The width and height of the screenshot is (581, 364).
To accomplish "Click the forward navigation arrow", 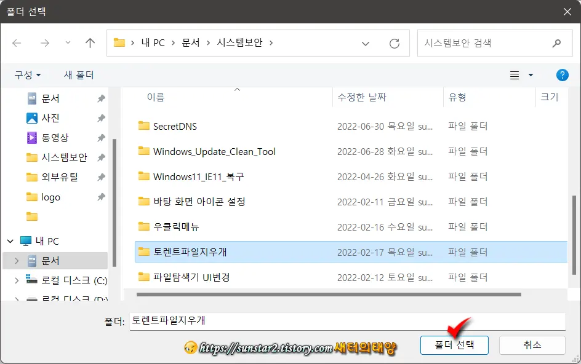I will (44, 43).
